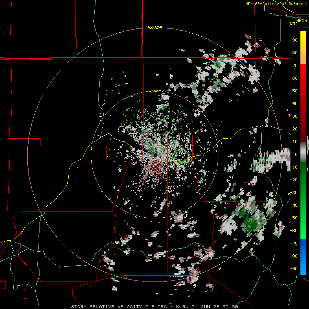Click the -70 knot scale label

pyautogui.click(x=294, y=243)
